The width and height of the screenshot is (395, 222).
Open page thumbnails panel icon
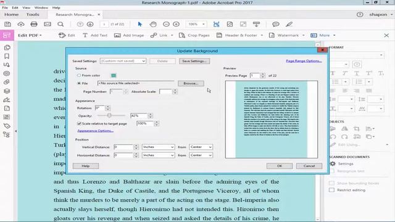(x=7, y=47)
